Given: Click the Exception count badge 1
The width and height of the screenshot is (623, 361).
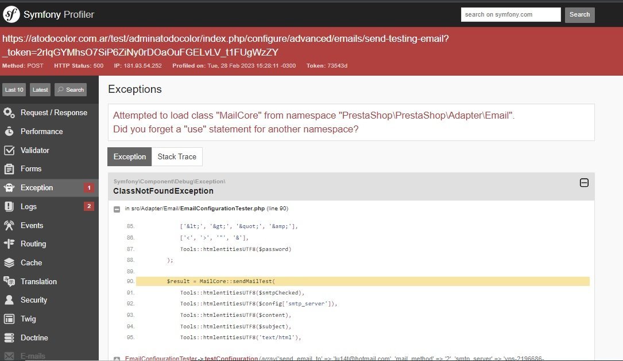Looking at the screenshot, I should pyautogui.click(x=89, y=187).
